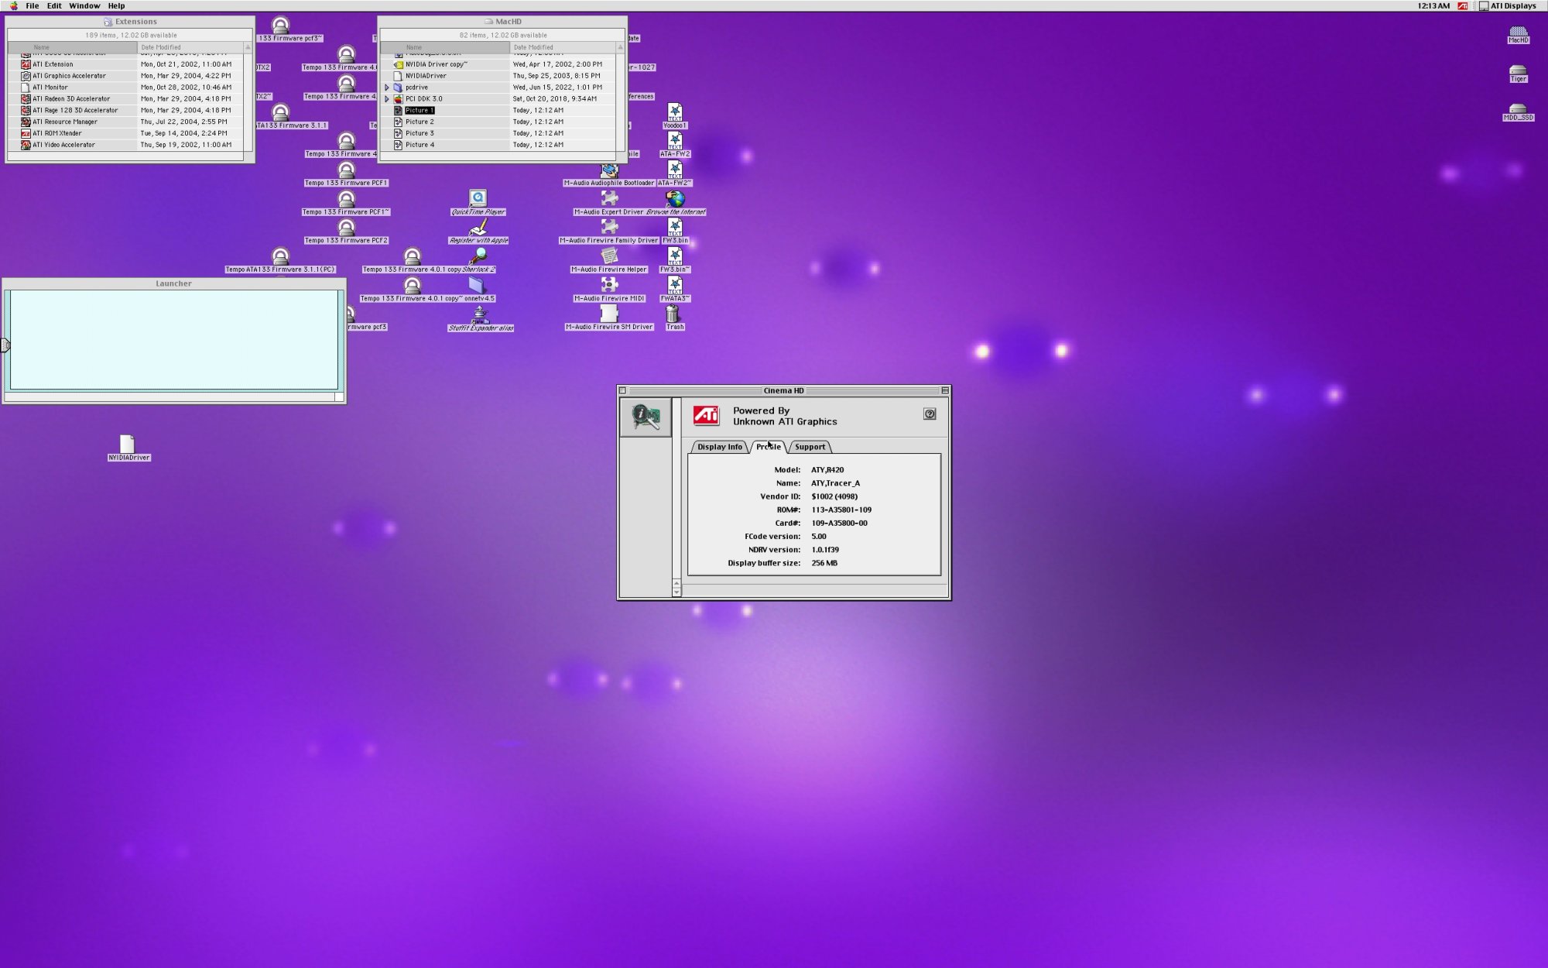1548x968 pixels.
Task: Switch to the Support tab
Action: 810,447
